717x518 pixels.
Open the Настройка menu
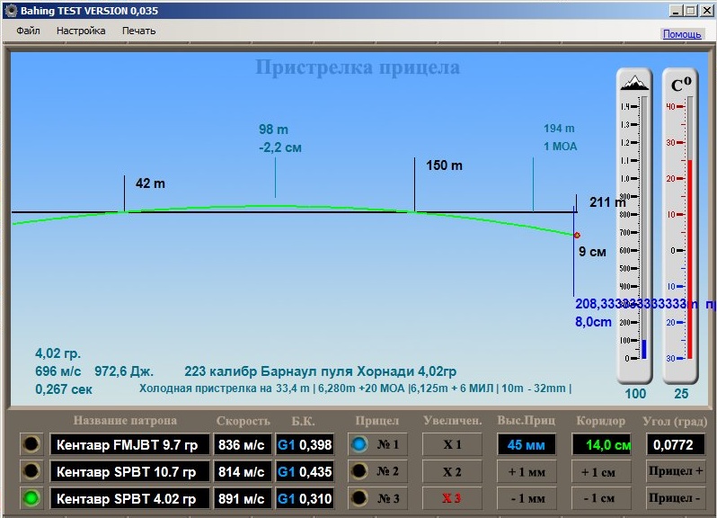click(x=81, y=31)
